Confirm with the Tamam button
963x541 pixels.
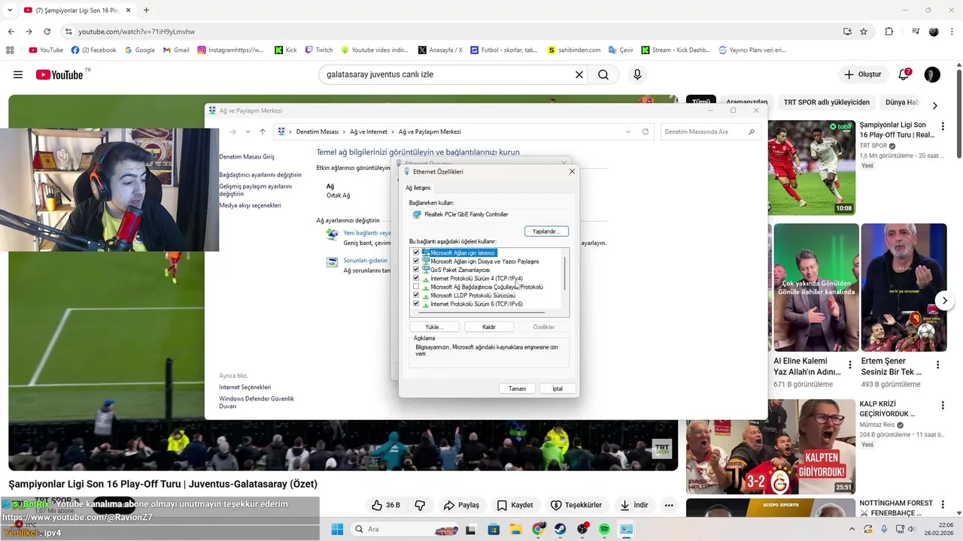517,388
